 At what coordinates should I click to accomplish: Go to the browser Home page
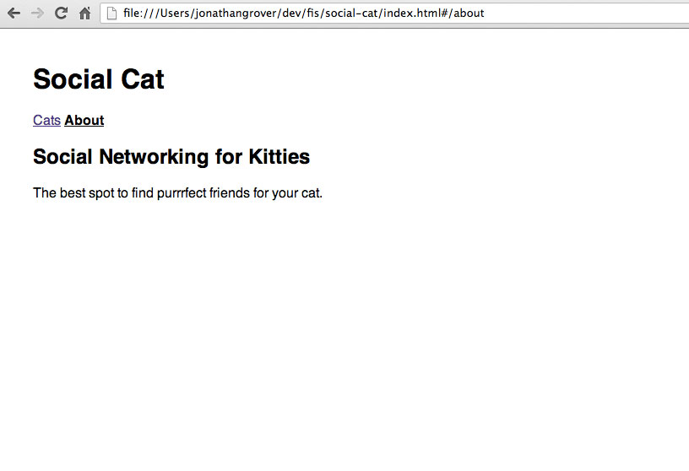pyautogui.click(x=84, y=14)
